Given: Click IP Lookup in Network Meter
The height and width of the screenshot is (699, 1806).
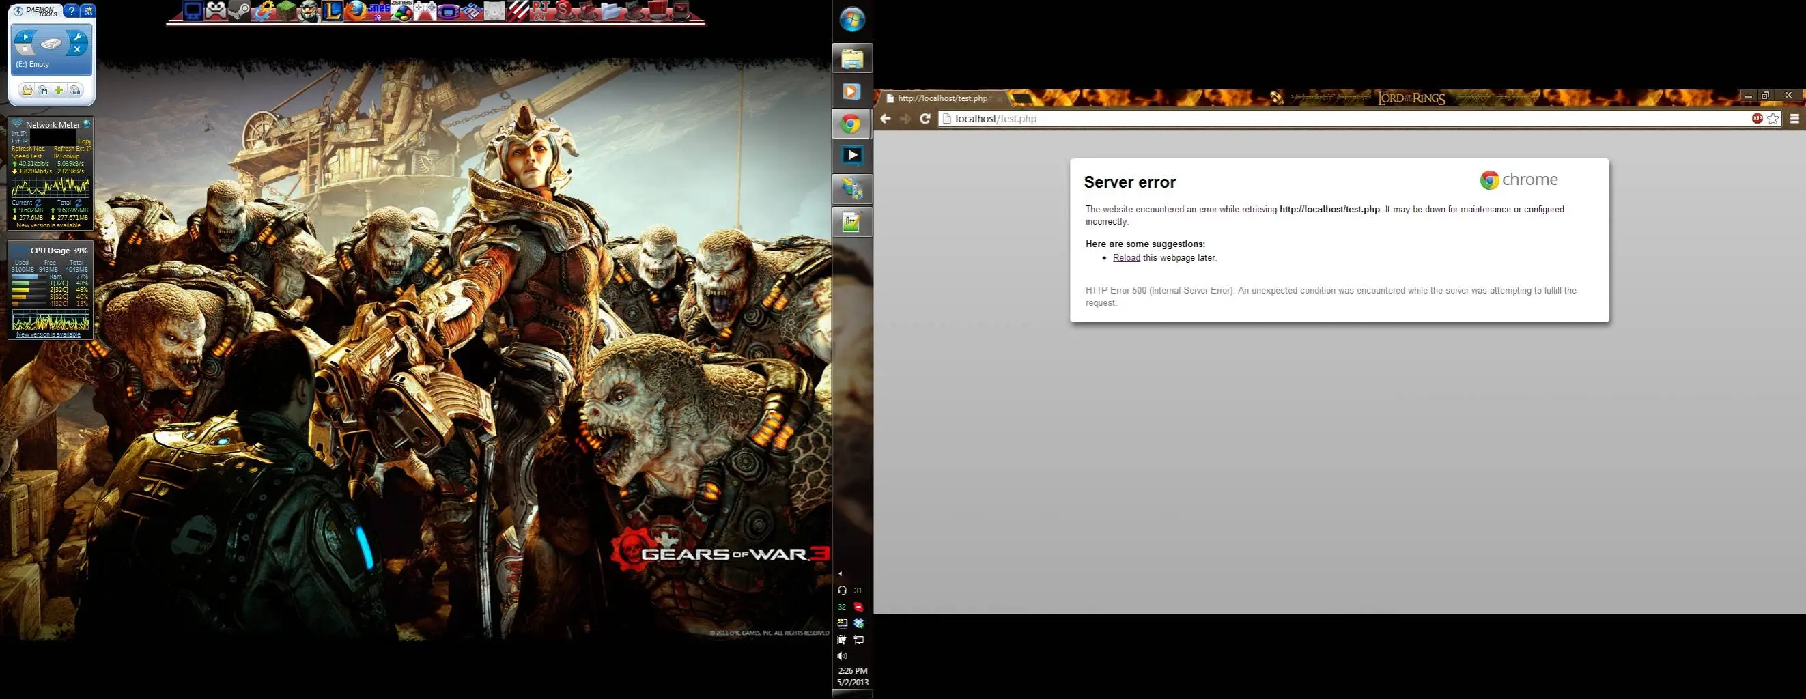Looking at the screenshot, I should (x=67, y=156).
